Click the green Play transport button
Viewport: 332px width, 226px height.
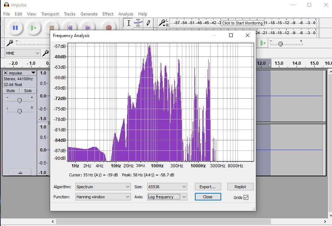coord(34,28)
